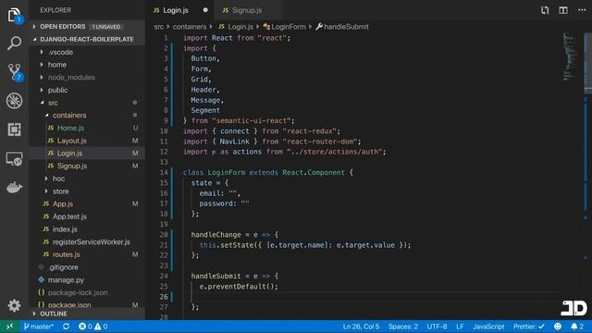Click the Synchronize Changes icon
The width and height of the screenshot is (592, 333).
[x=66, y=327]
